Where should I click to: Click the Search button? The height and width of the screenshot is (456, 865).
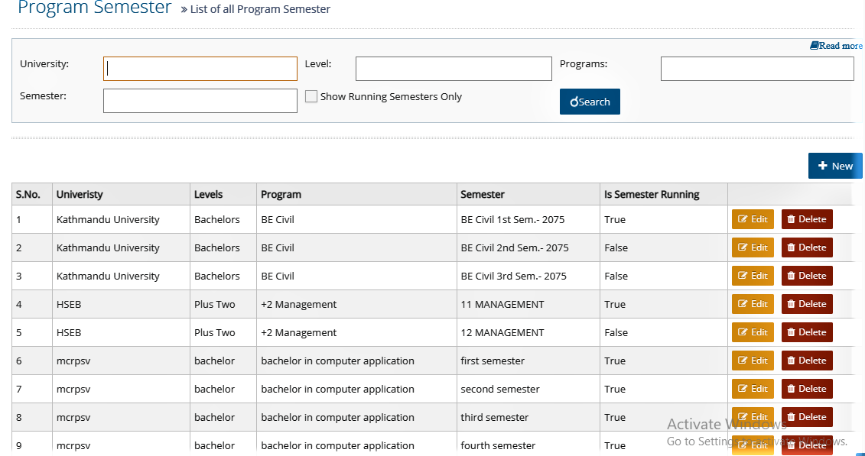point(590,102)
